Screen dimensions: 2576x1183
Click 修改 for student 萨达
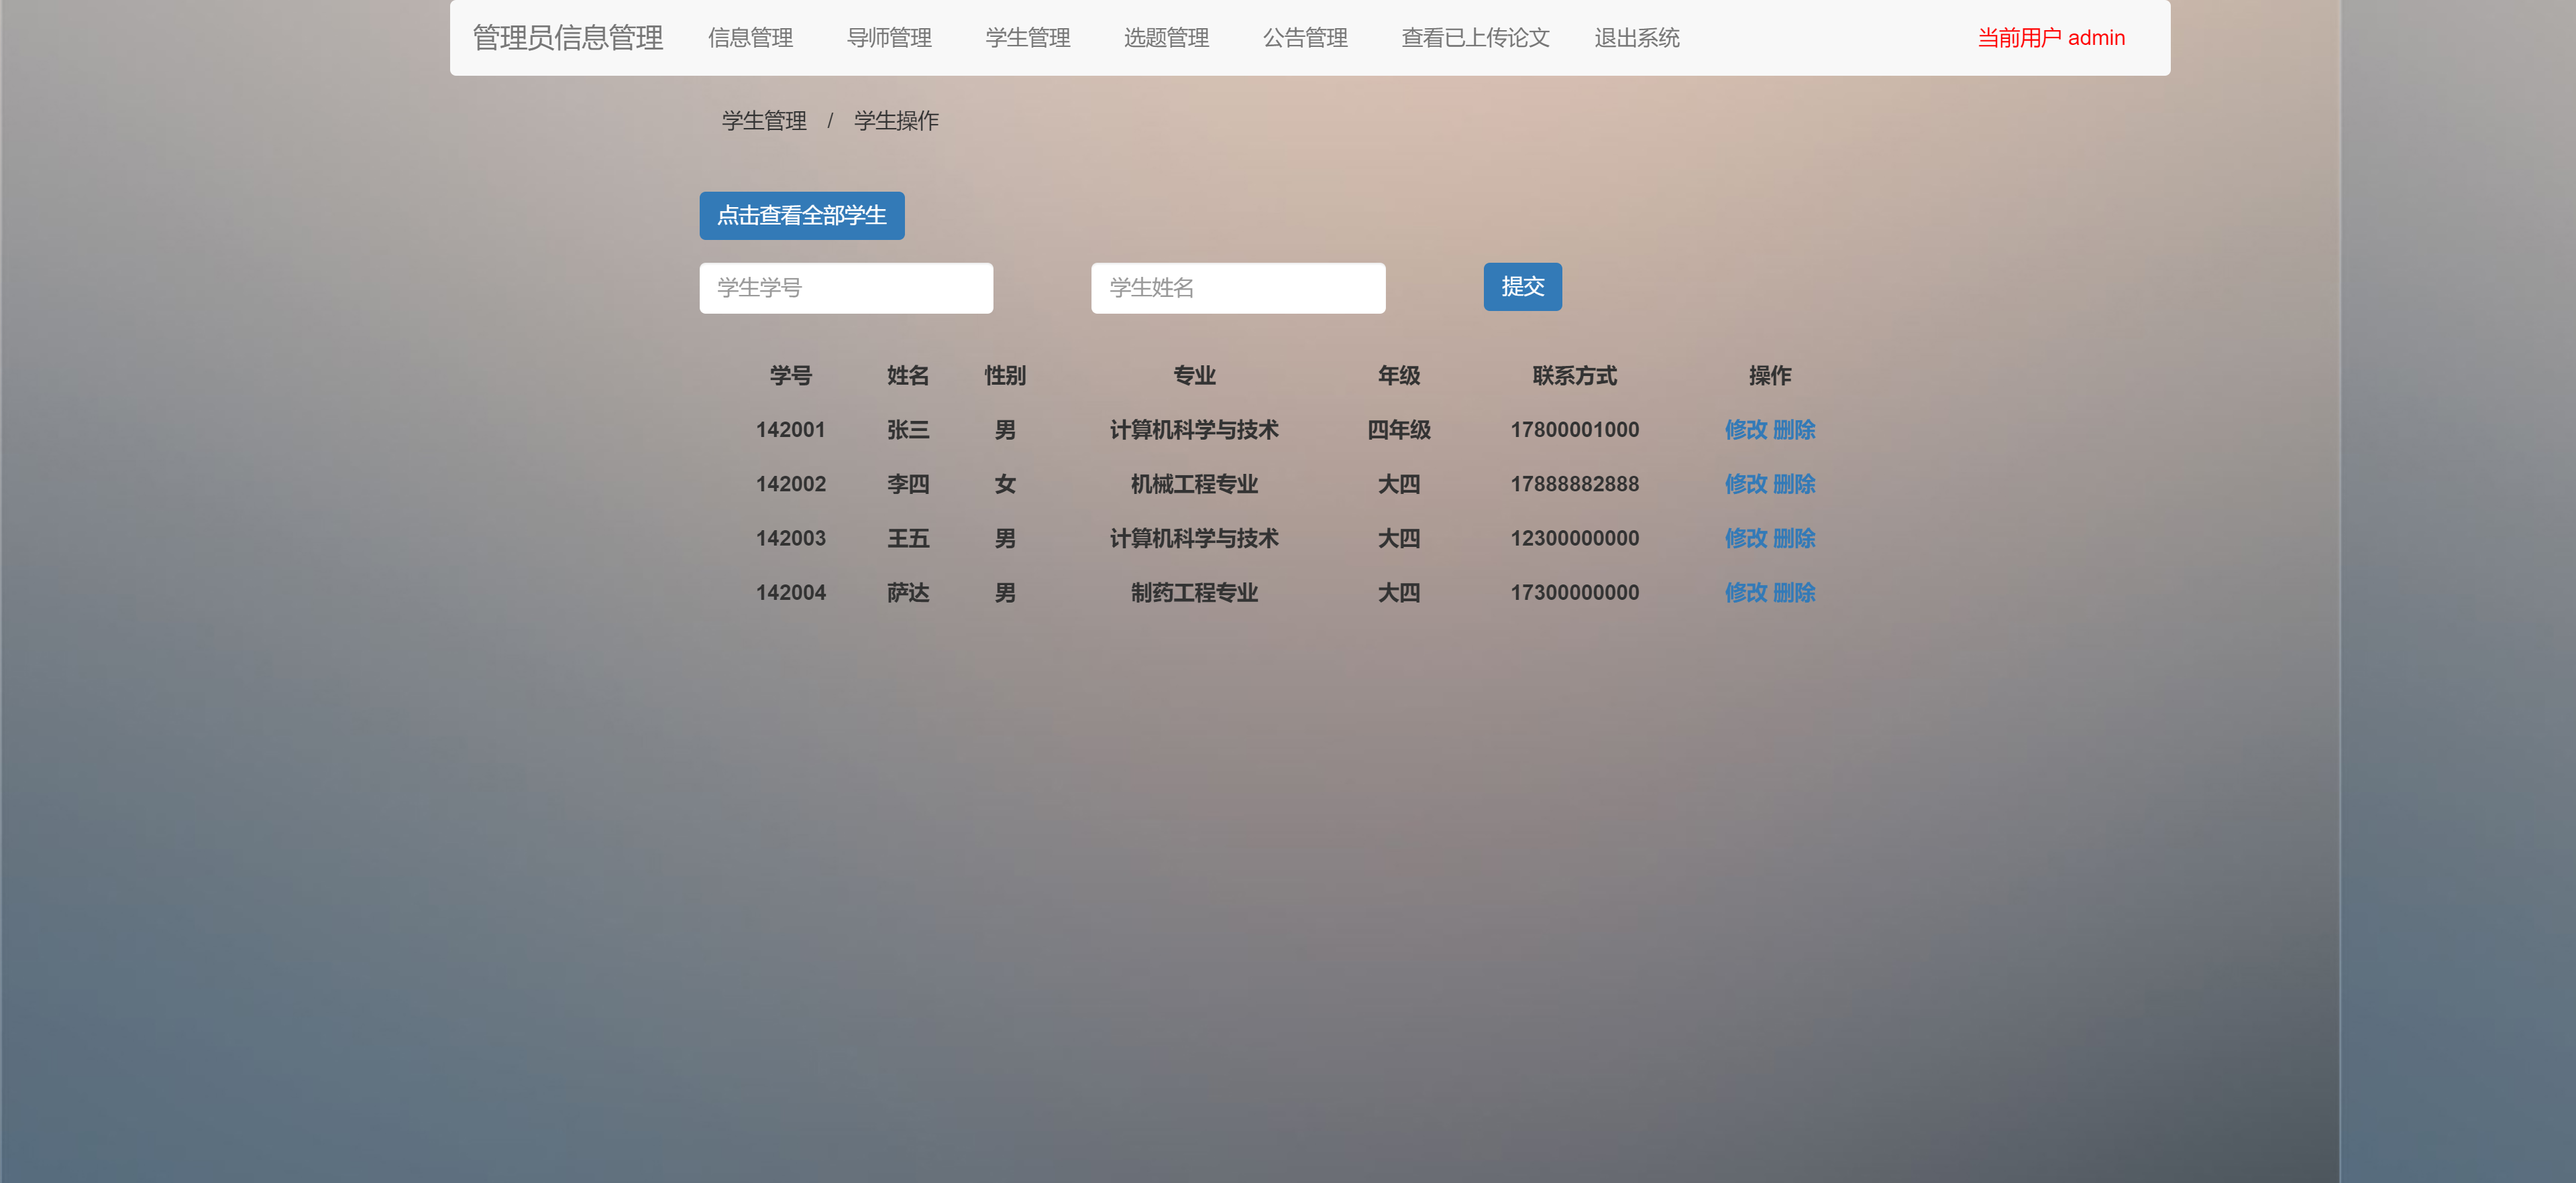pos(1745,591)
